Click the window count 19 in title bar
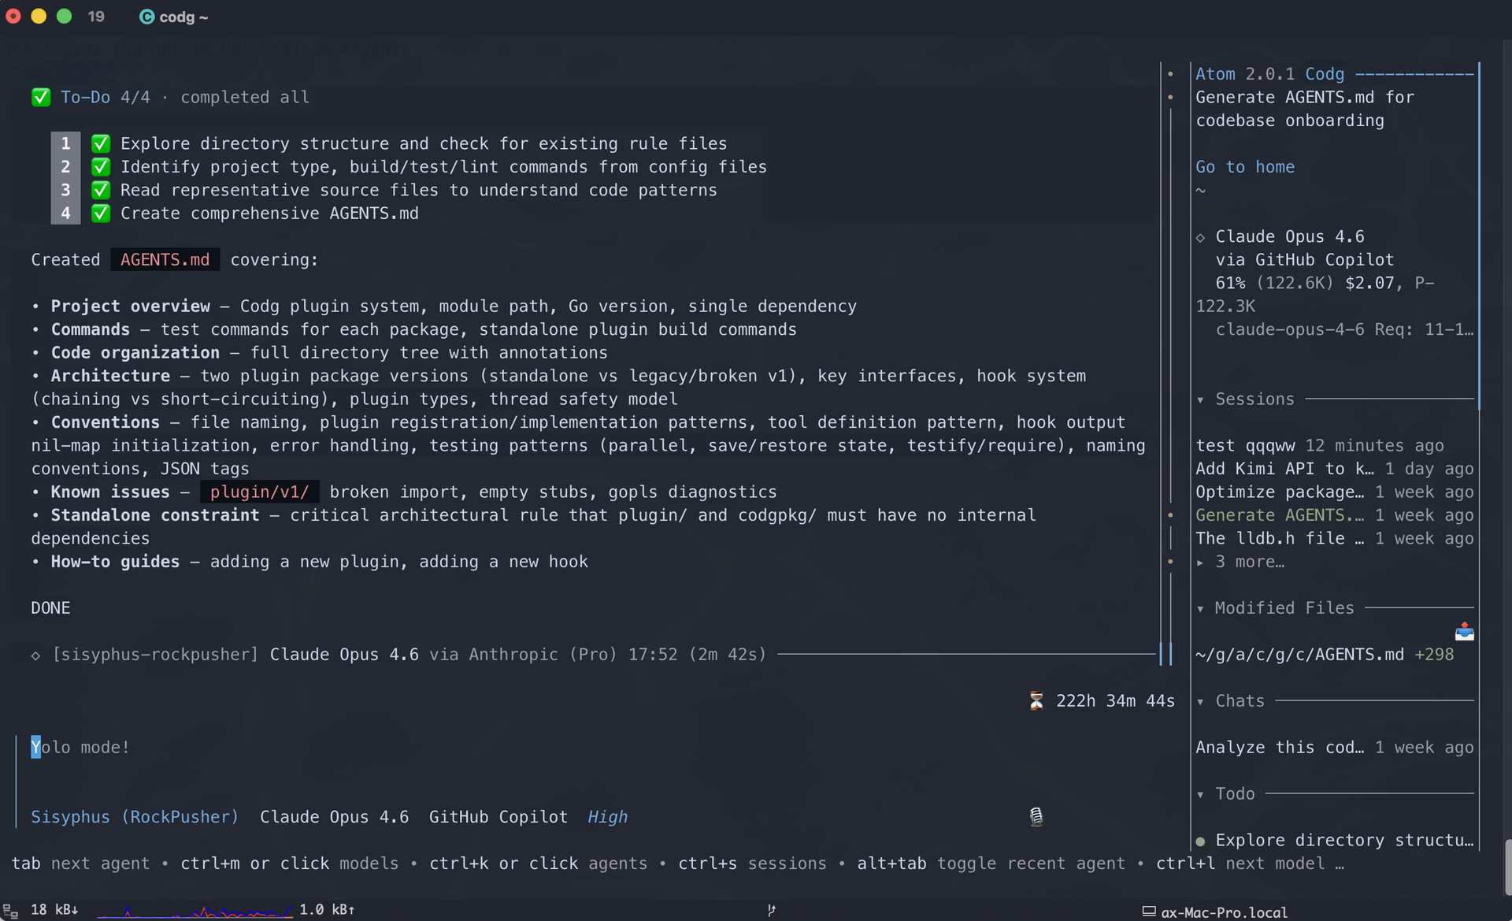The height and width of the screenshot is (921, 1512). [x=96, y=17]
